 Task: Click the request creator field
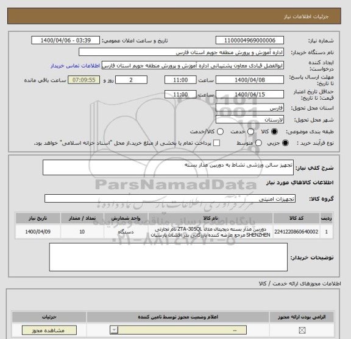193,66
